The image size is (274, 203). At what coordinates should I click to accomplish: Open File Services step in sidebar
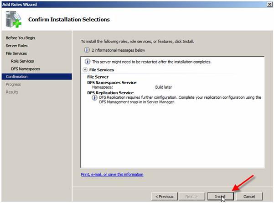click(x=16, y=53)
